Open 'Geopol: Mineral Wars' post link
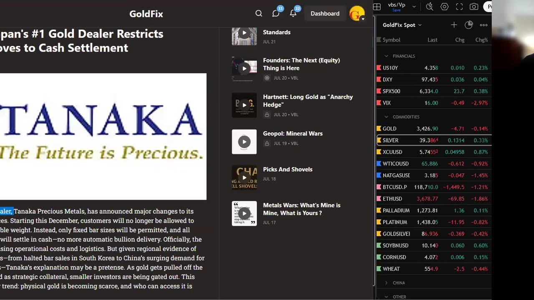 pyautogui.click(x=293, y=134)
